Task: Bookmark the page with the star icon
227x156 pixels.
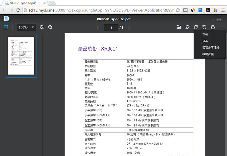Action: pos(178,10)
